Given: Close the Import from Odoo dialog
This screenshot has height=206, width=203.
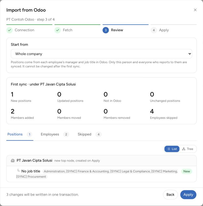Looking at the screenshot, I should pos(195,10).
